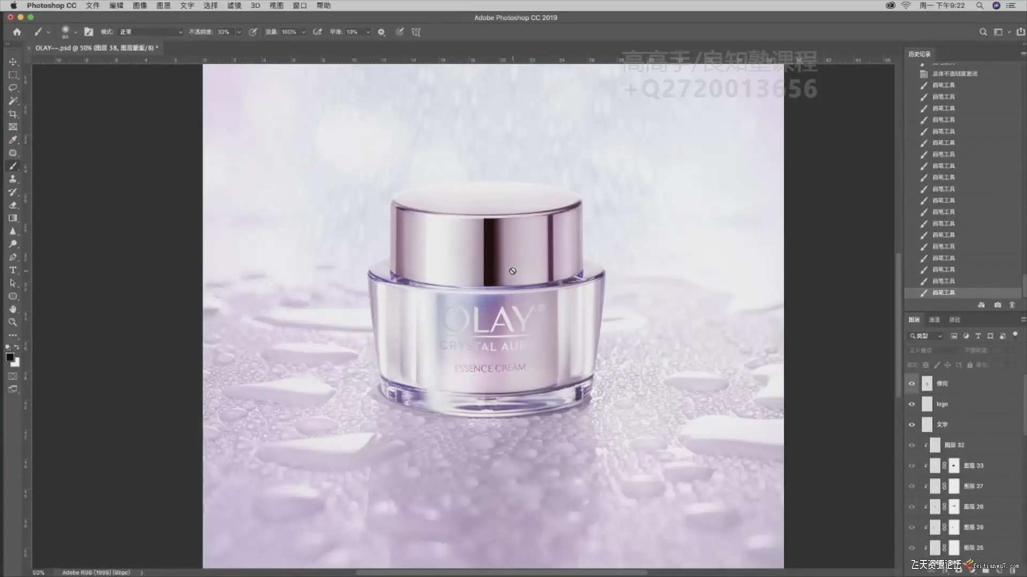
Task: Select the Lasso tool
Action: [13, 88]
